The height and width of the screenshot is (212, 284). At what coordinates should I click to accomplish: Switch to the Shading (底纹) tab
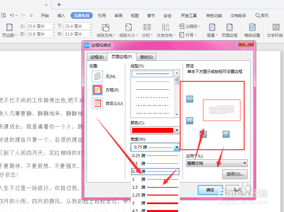click(x=146, y=57)
